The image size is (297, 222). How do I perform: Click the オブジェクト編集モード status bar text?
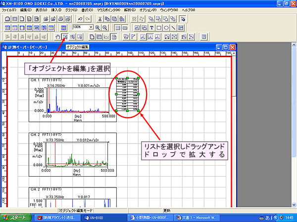(75, 210)
